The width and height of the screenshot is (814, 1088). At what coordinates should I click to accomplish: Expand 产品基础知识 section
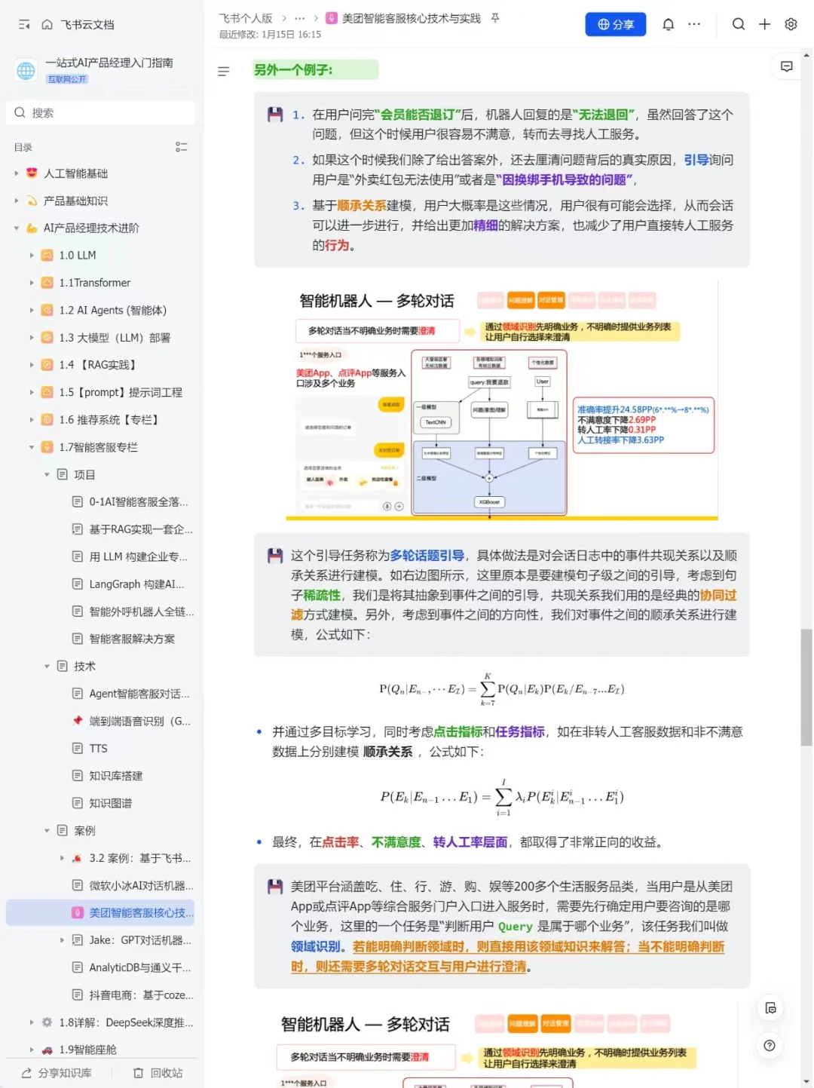[17, 201]
